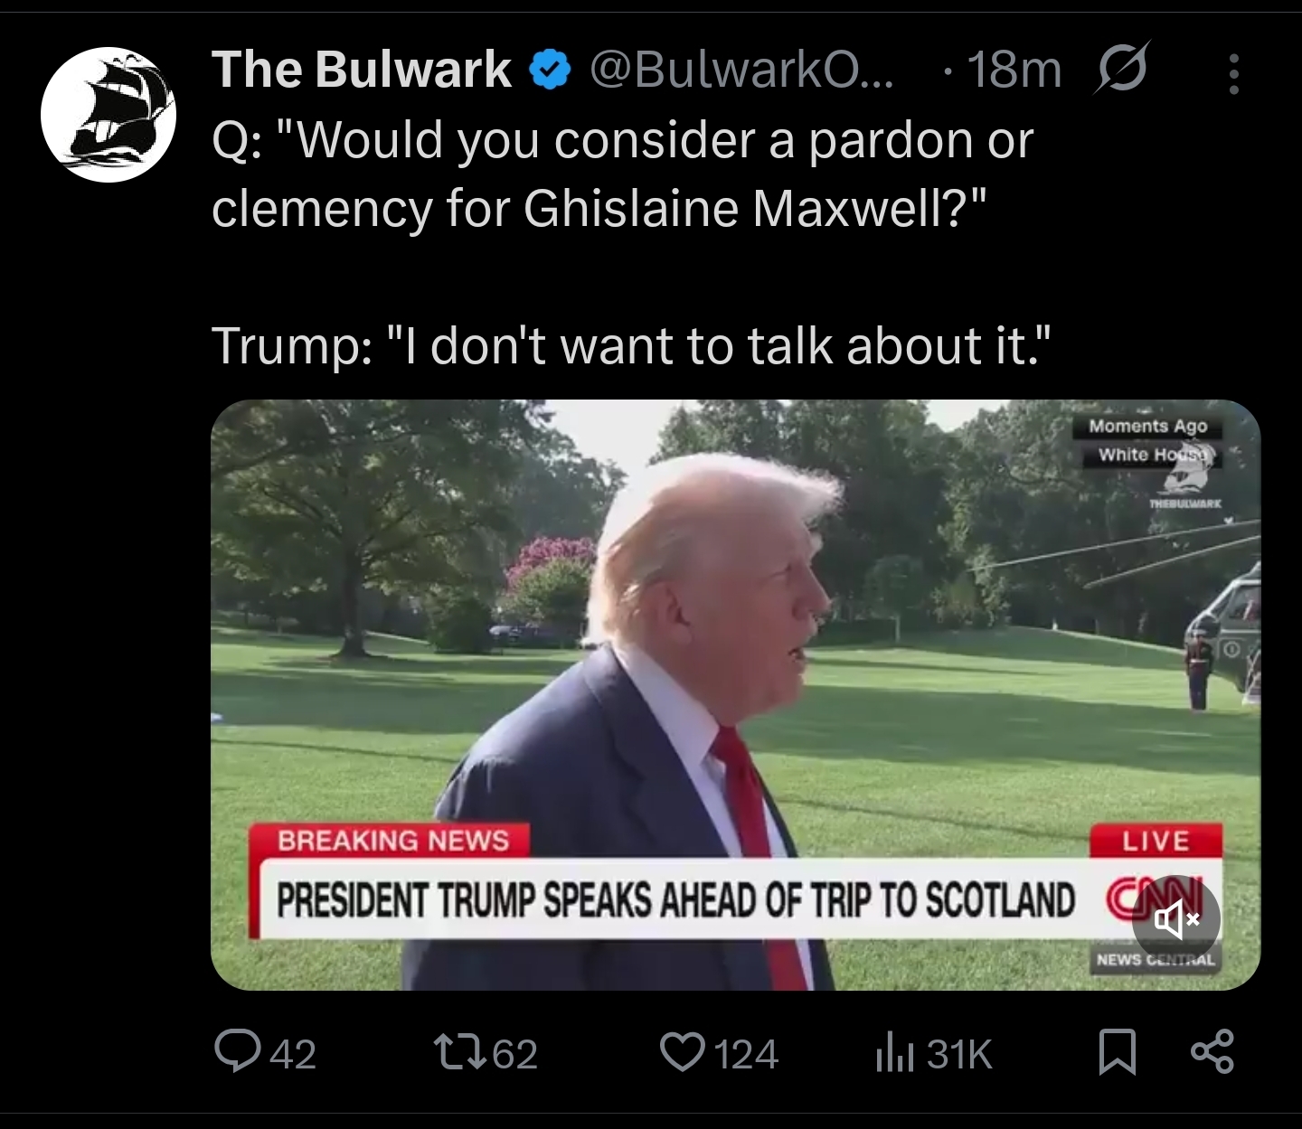This screenshot has width=1302, height=1129.
Task: Unmute the video with speaker icon
Action: coord(1175,921)
